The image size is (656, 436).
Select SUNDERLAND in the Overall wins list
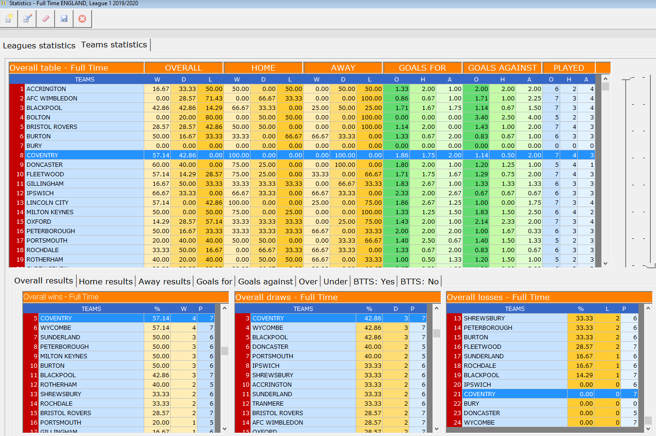coord(119,337)
